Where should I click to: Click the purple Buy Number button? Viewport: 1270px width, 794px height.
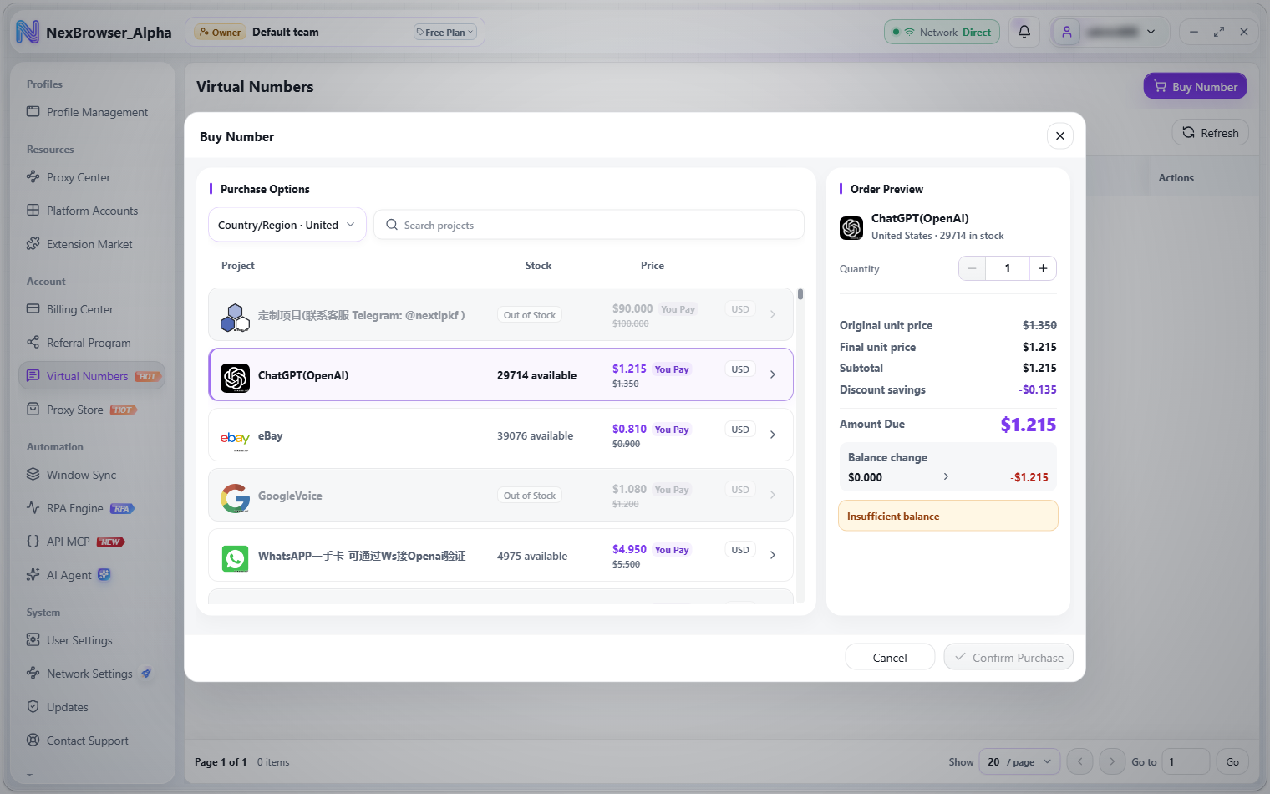[x=1196, y=86]
